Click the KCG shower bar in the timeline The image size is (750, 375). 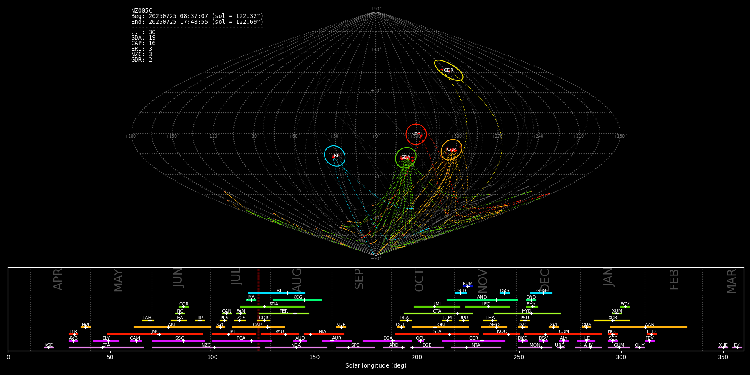(x=297, y=300)
